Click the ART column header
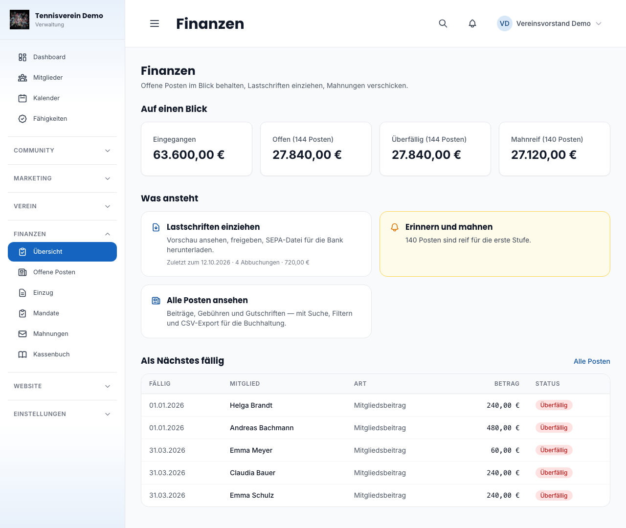 tap(360, 384)
